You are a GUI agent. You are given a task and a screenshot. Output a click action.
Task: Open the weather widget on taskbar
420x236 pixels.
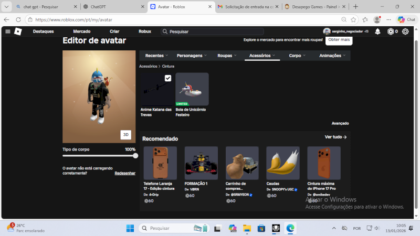[26, 228]
